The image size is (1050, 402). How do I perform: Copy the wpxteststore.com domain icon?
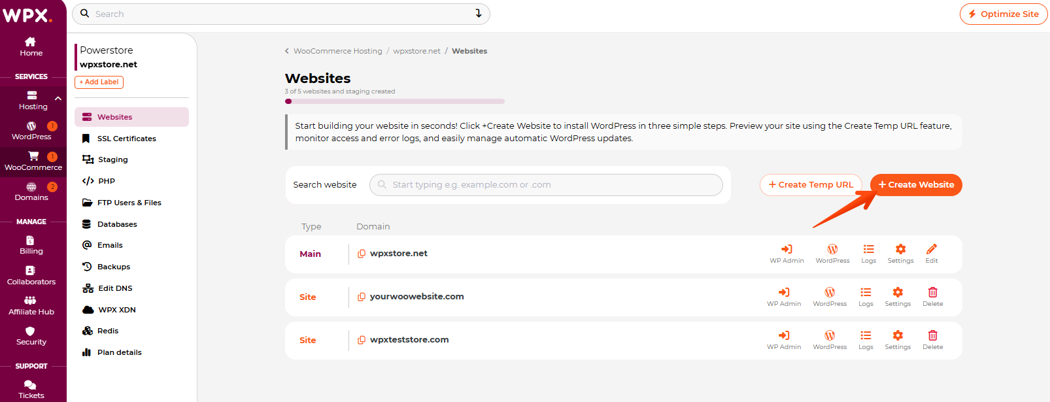click(x=362, y=340)
